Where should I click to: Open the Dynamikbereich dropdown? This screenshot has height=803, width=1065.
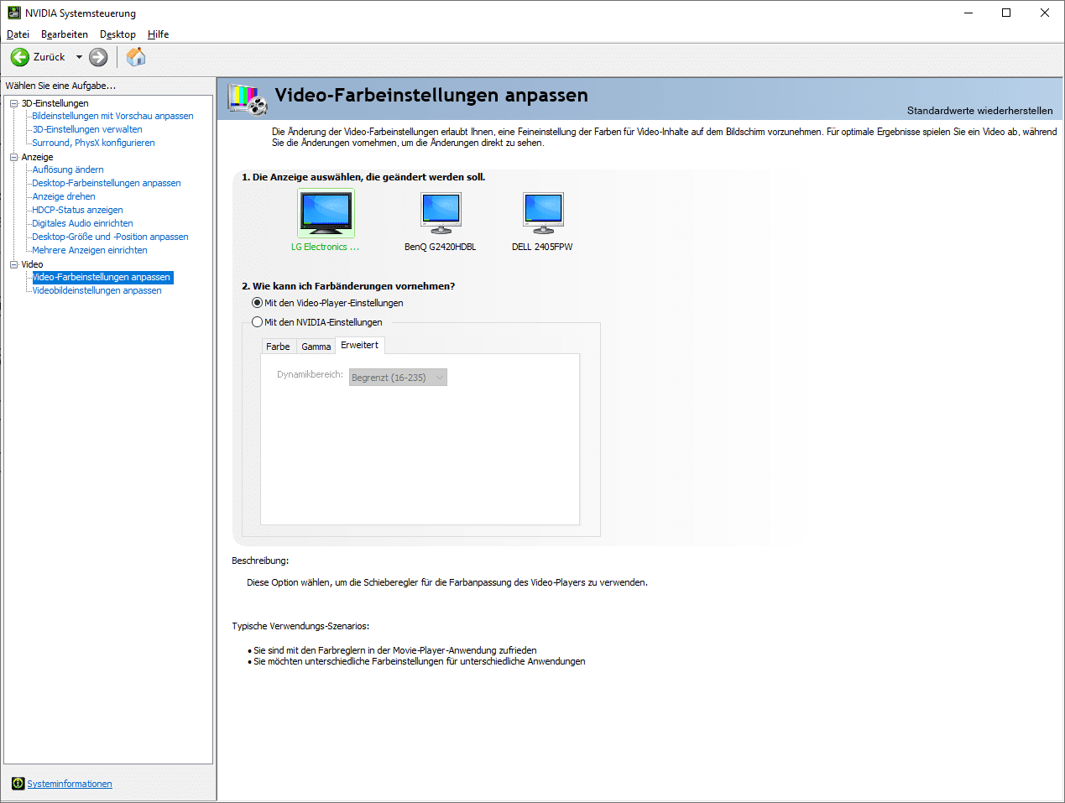point(398,378)
